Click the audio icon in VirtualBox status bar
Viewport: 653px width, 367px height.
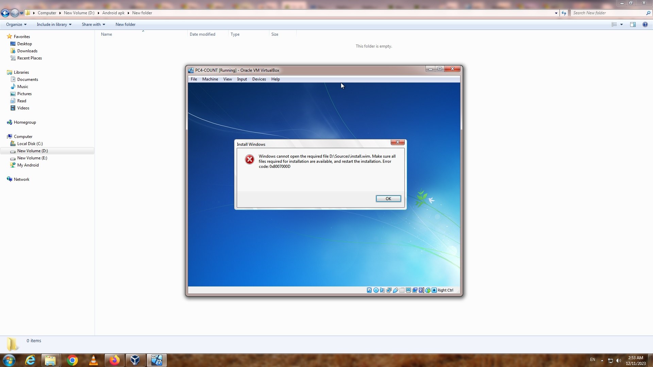(382, 290)
